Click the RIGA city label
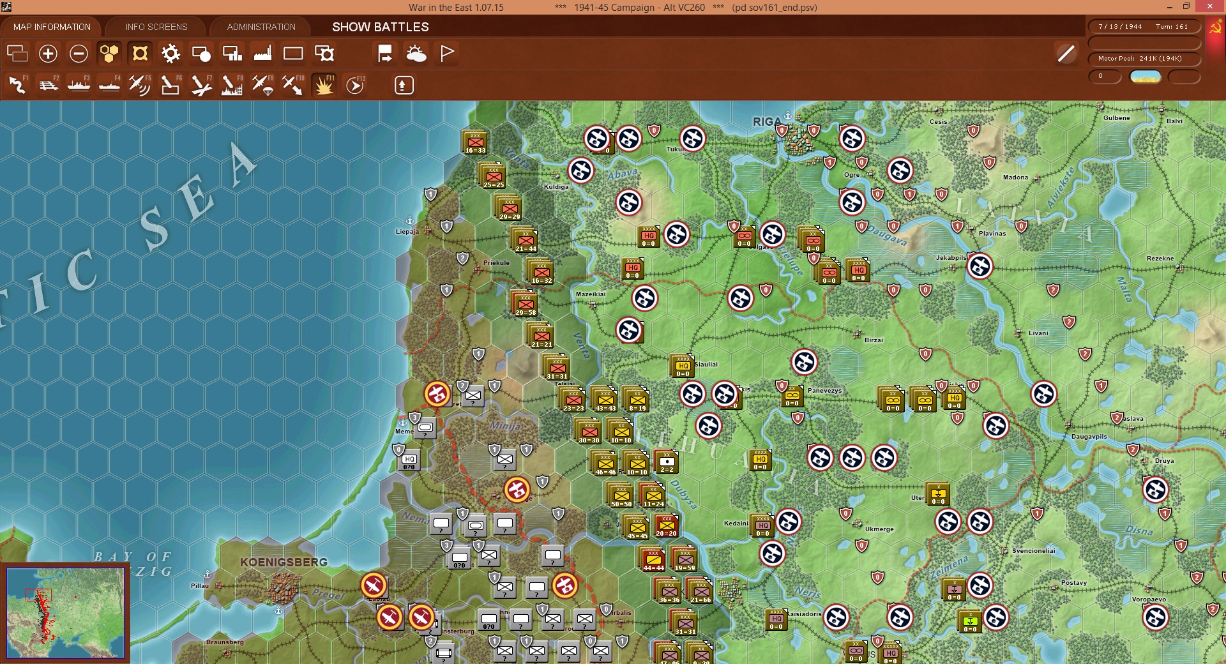 pos(767,121)
